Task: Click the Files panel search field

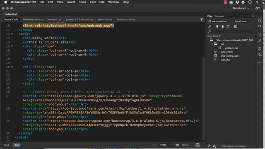Action: pos(231,31)
